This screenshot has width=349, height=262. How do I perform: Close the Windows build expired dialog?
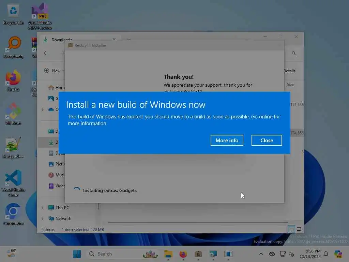click(x=267, y=140)
